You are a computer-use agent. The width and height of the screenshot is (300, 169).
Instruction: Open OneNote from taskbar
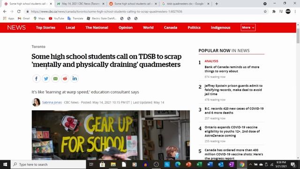(231, 164)
